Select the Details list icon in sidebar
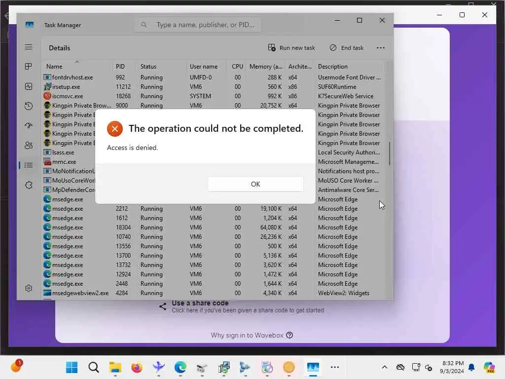 click(x=29, y=165)
